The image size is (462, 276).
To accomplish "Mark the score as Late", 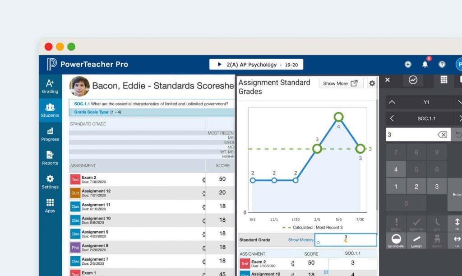I will (437, 224).
